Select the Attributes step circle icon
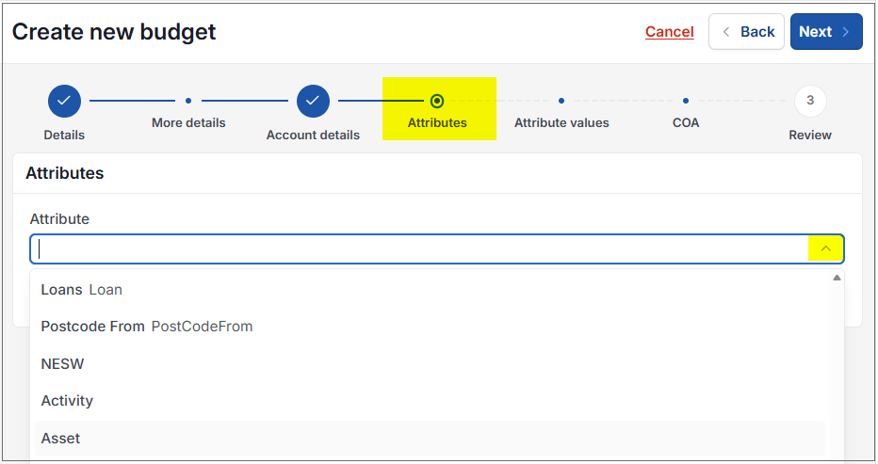Image resolution: width=878 pixels, height=464 pixels. (x=437, y=101)
